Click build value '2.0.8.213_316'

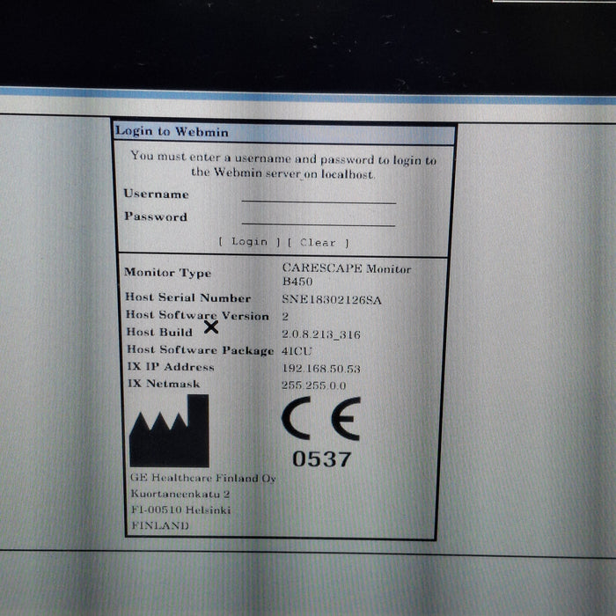[321, 334]
